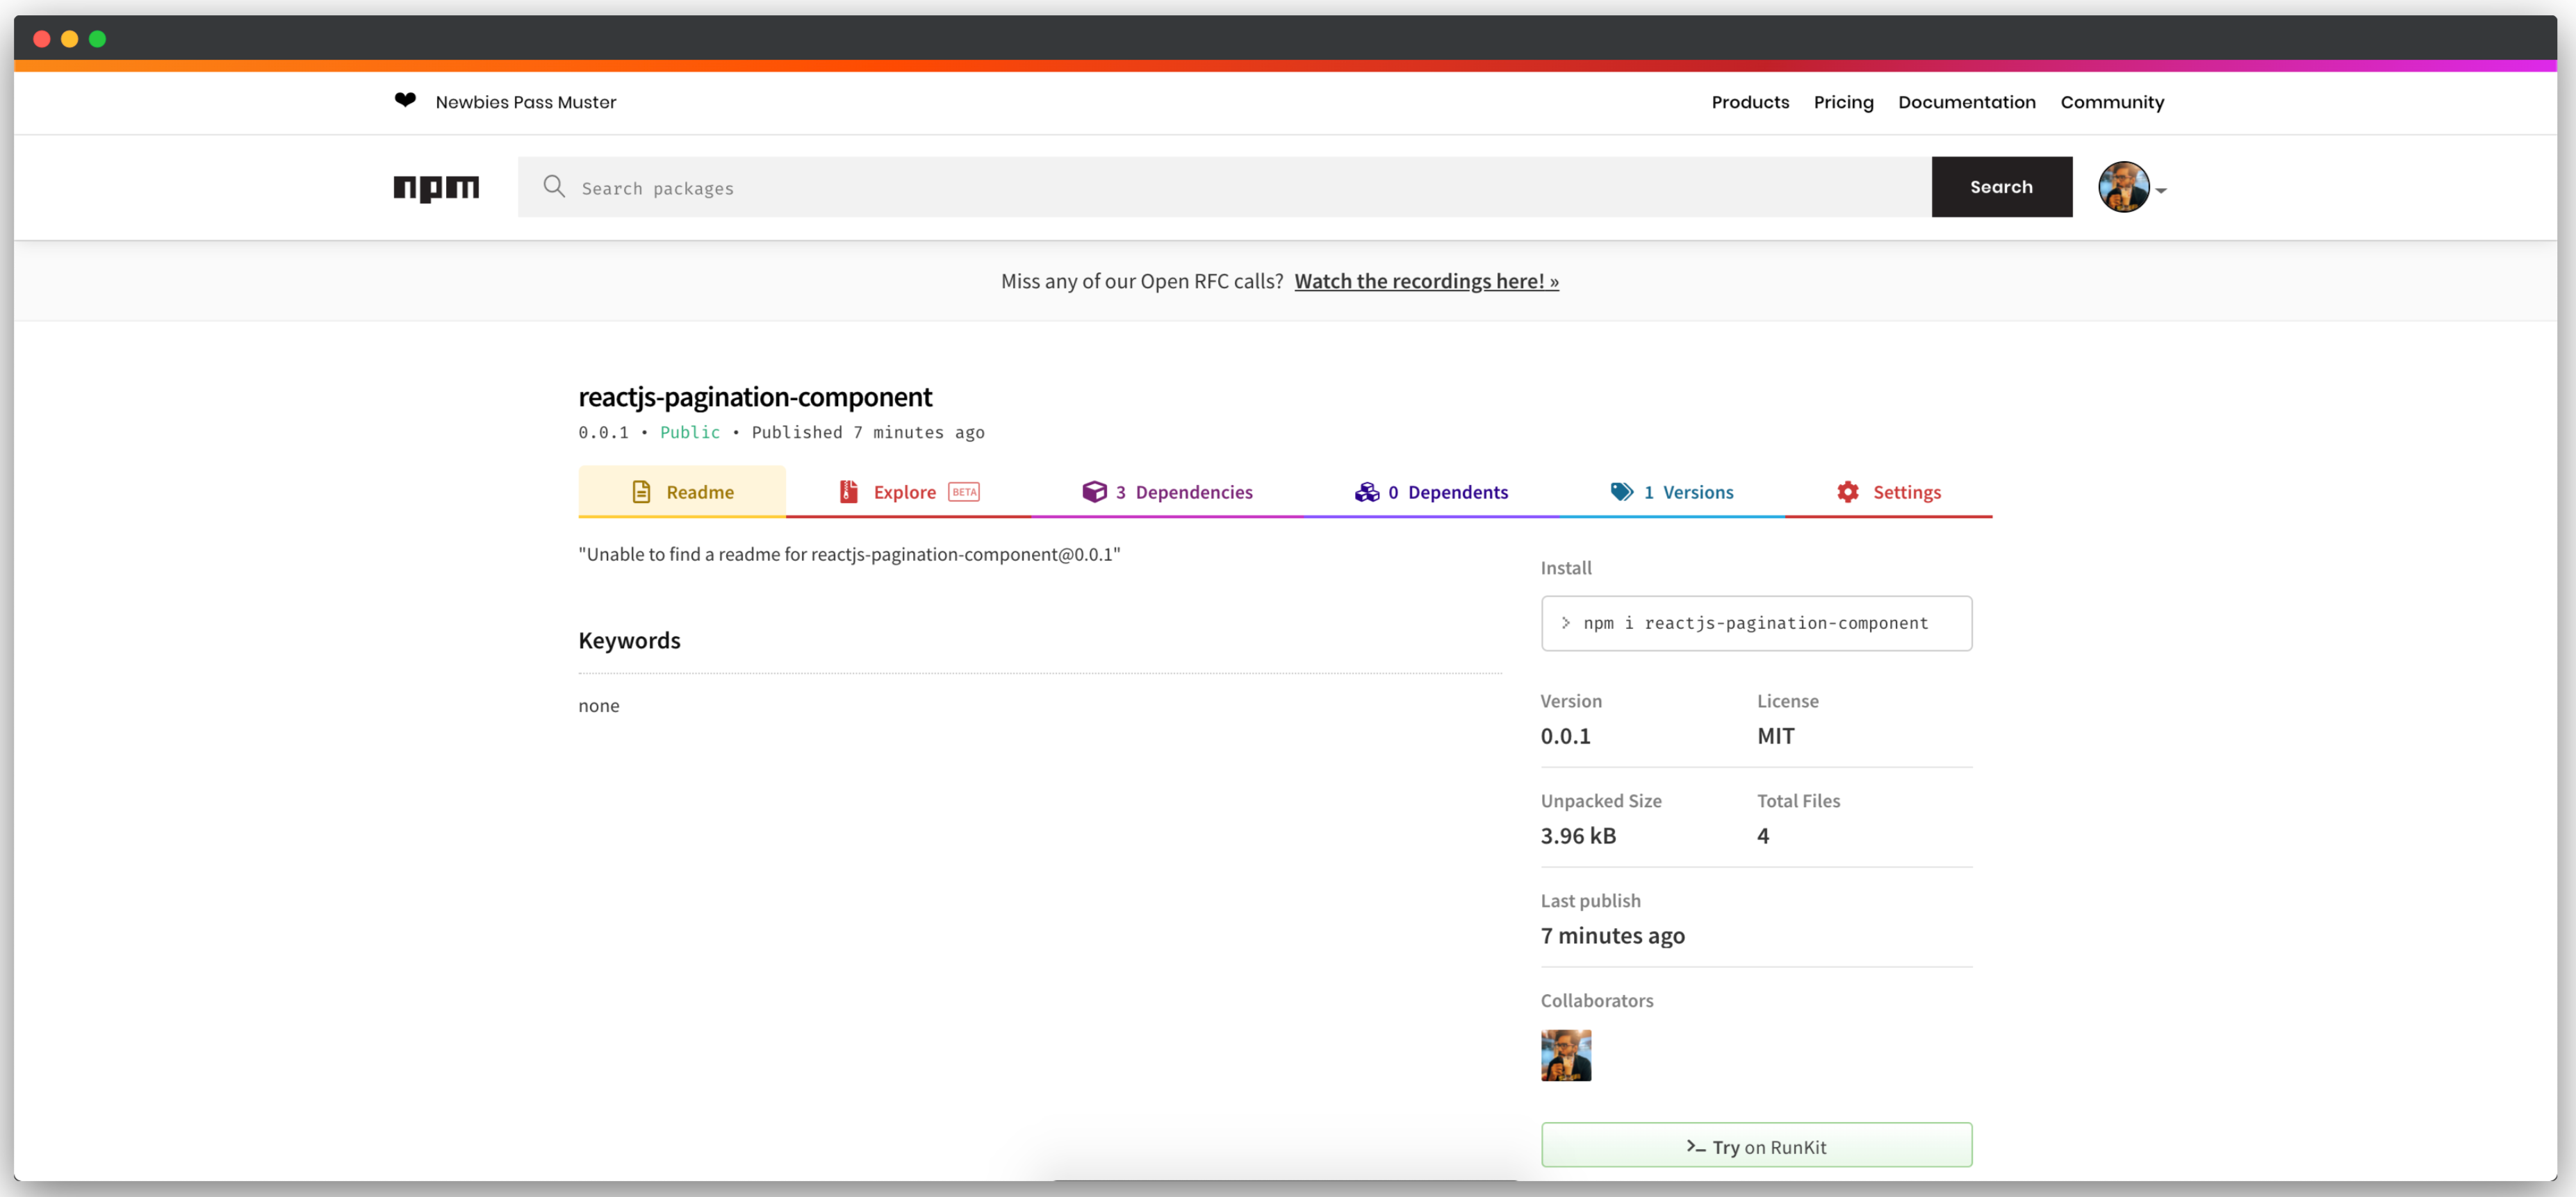Click the Explore BETA binoculars icon

tap(848, 491)
